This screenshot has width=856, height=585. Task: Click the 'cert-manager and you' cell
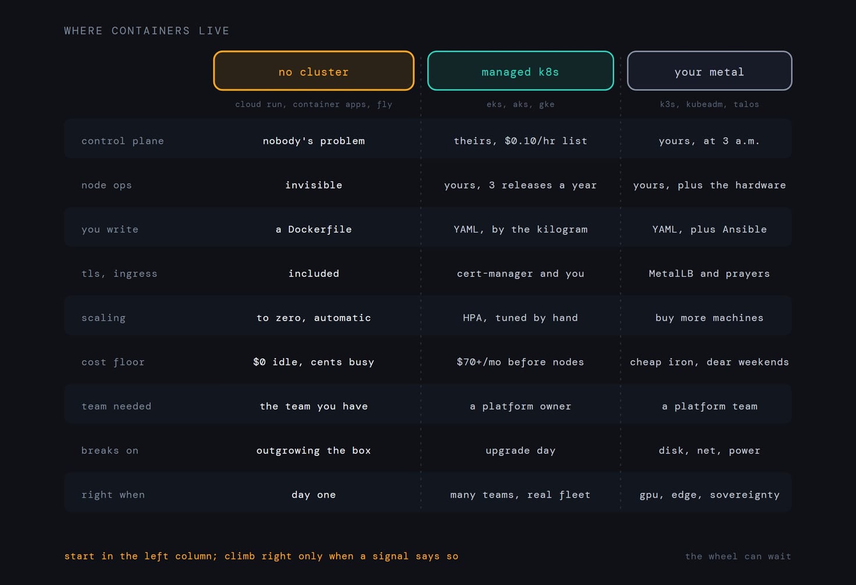pos(520,273)
